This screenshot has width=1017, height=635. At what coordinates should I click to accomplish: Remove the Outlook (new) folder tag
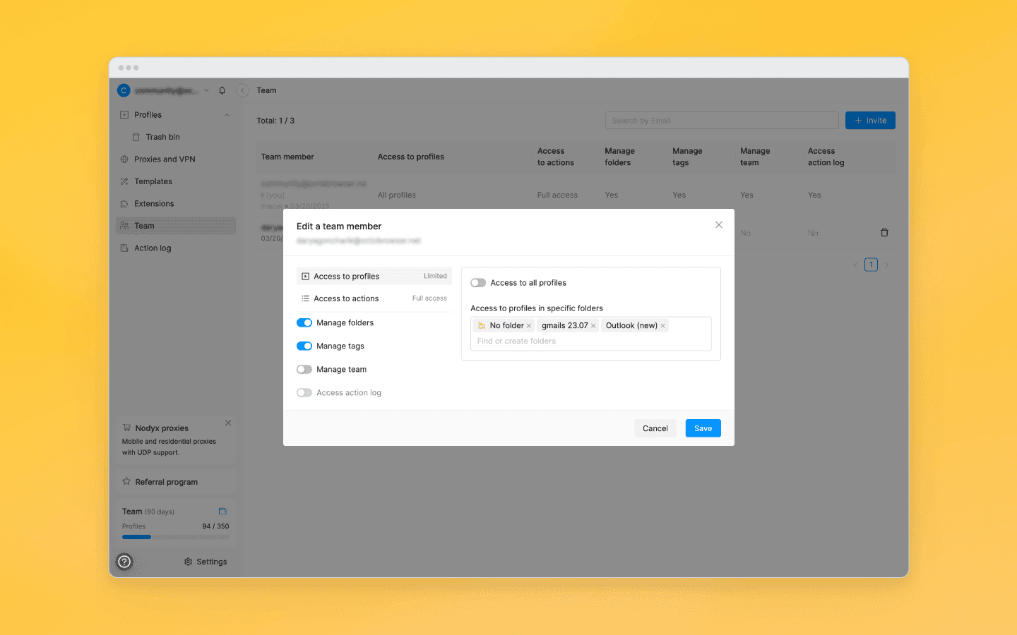tap(662, 326)
